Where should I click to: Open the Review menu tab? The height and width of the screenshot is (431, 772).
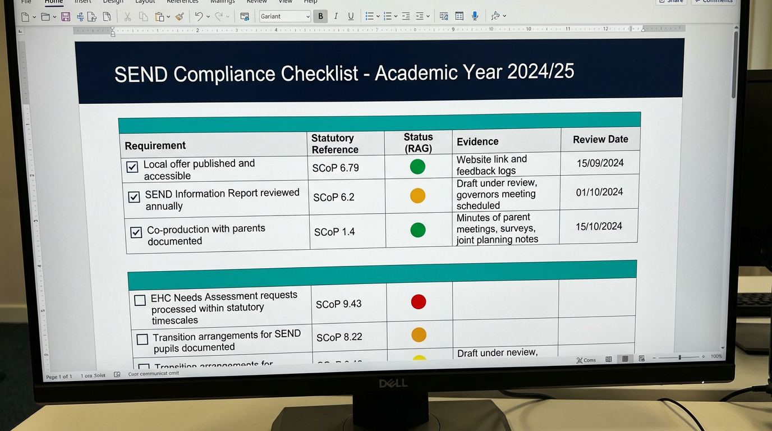[x=256, y=2]
